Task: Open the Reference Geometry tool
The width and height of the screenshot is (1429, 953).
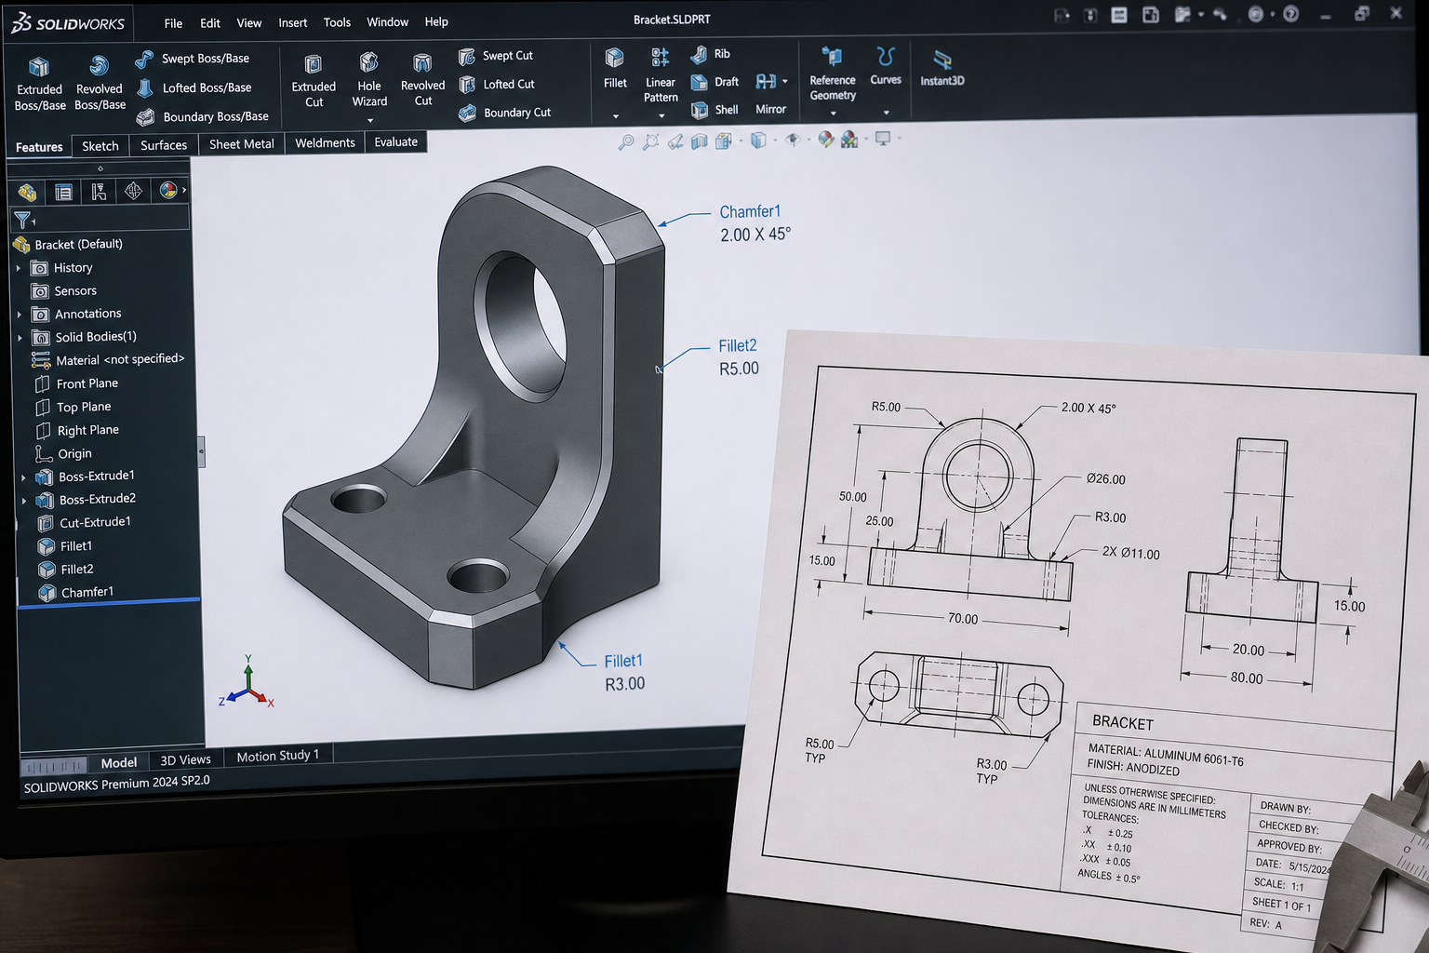Action: click(833, 74)
